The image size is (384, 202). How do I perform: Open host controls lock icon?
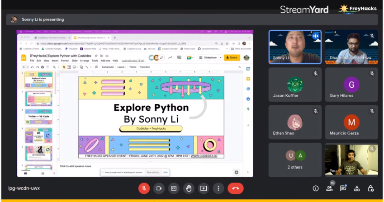[371, 188]
